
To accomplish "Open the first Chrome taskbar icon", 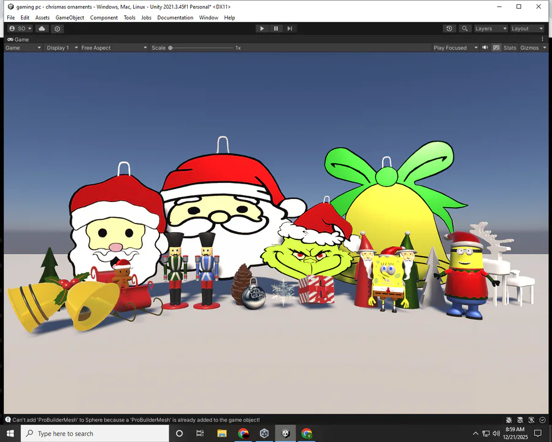I will 243,433.
